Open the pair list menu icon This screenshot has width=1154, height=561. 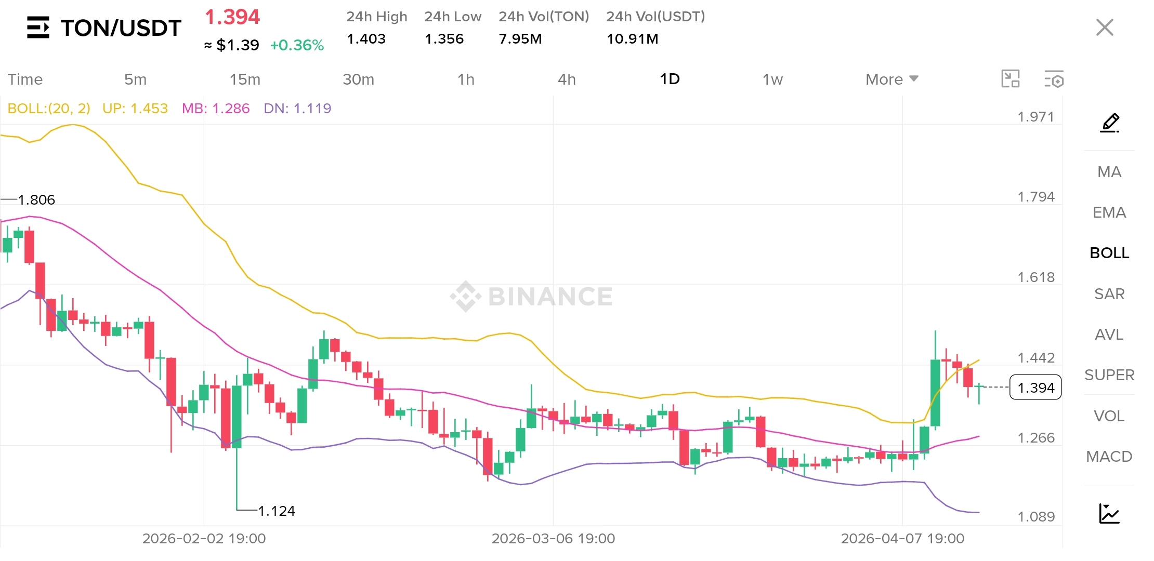coord(38,28)
